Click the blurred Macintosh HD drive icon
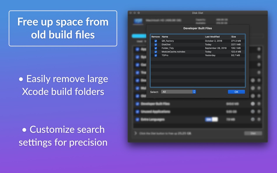The height and width of the screenshot is (173, 277). (x=138, y=21)
